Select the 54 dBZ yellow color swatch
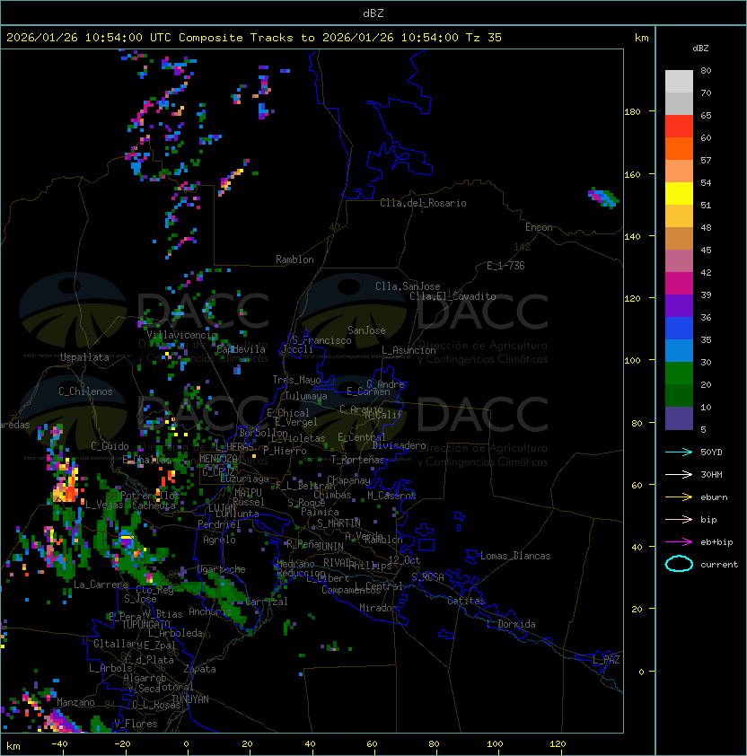This screenshot has height=756, width=747. point(679,193)
